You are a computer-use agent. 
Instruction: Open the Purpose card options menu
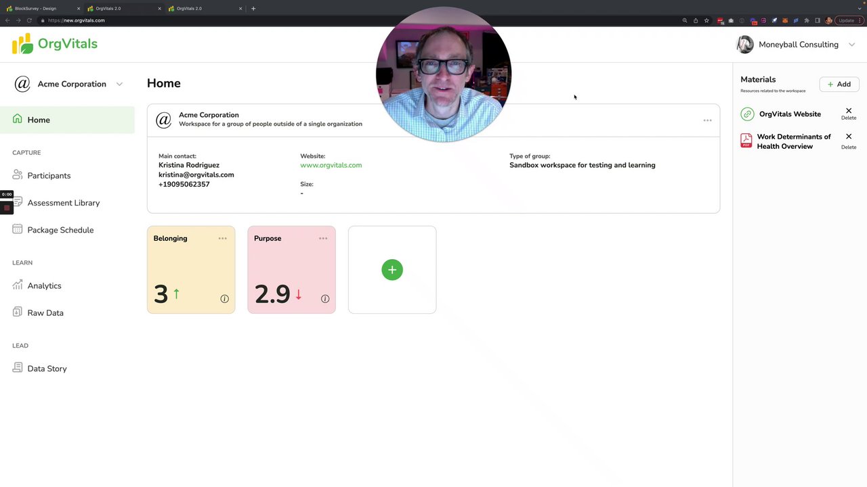[323, 238]
